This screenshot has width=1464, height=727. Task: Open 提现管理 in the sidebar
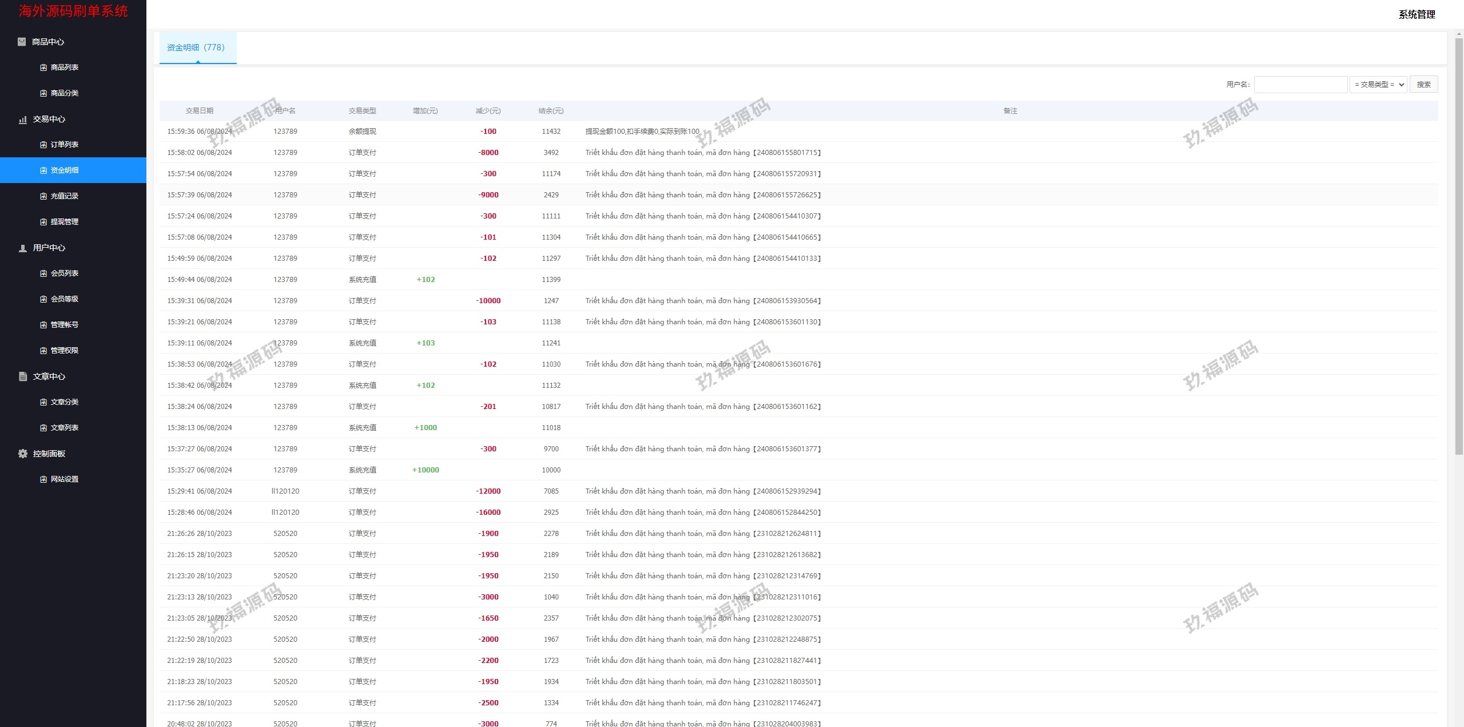[x=65, y=222]
